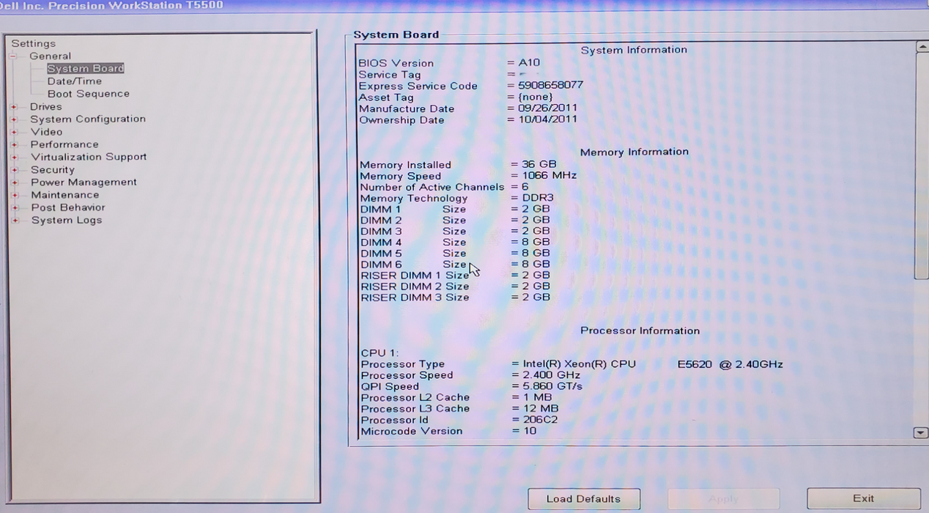929x513 pixels.
Task: Select the Virtualization Support label
Action: 89,157
